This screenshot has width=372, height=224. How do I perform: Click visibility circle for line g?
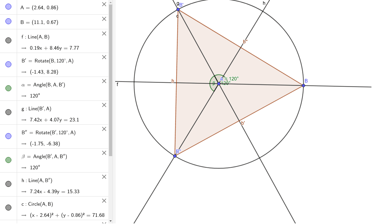tap(8, 112)
